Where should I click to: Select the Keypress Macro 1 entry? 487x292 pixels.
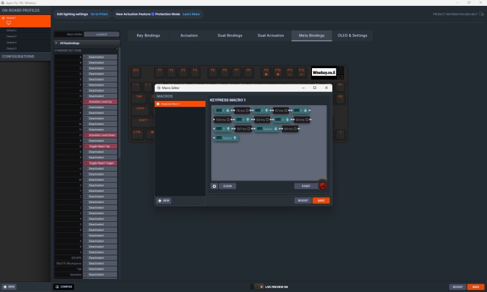pos(180,104)
